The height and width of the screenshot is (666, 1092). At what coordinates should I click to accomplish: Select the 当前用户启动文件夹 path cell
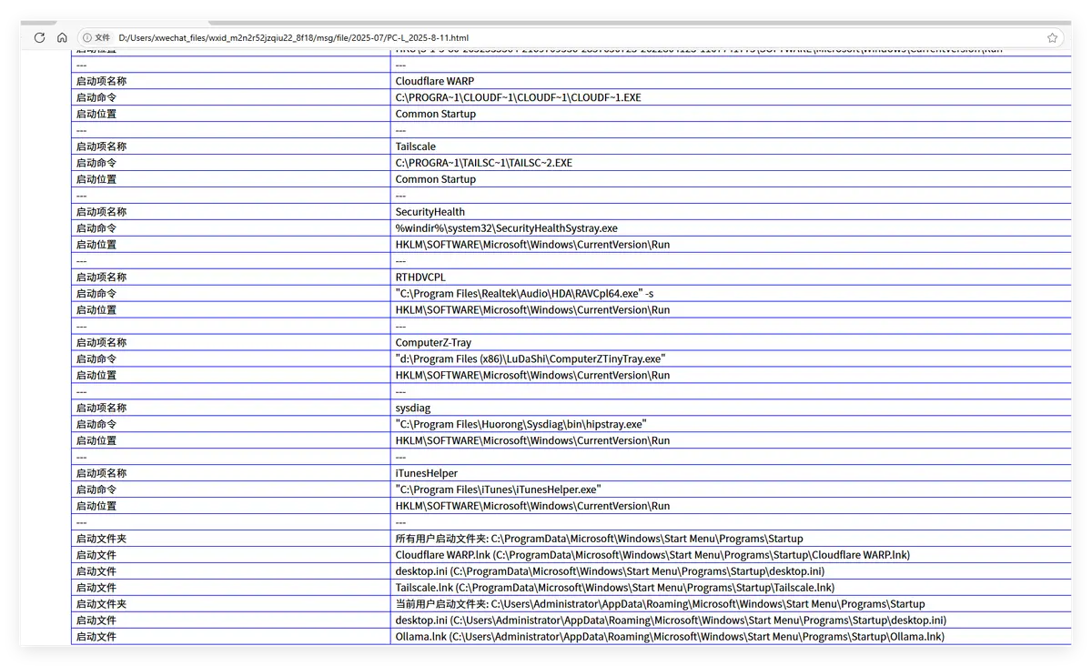point(731,605)
